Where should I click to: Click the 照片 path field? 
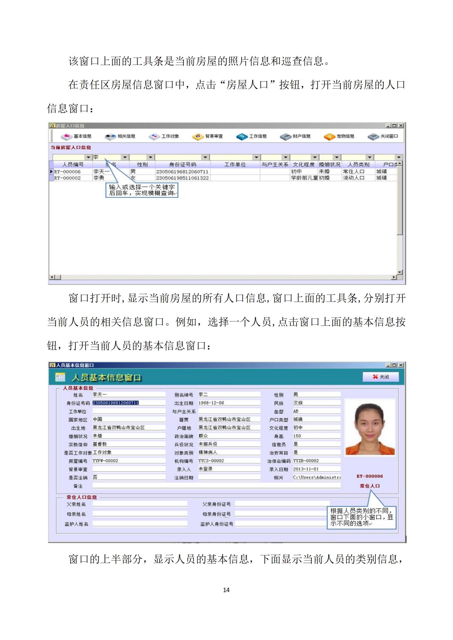317,477
